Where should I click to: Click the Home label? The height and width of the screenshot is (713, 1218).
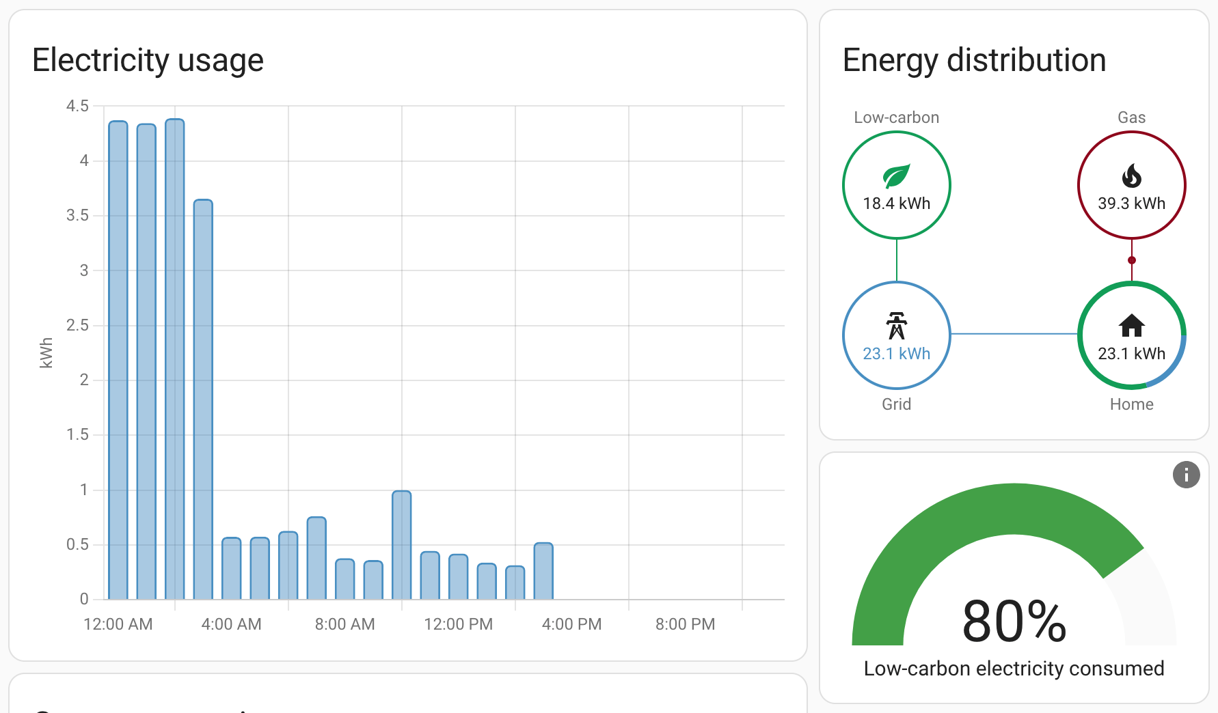click(x=1131, y=404)
